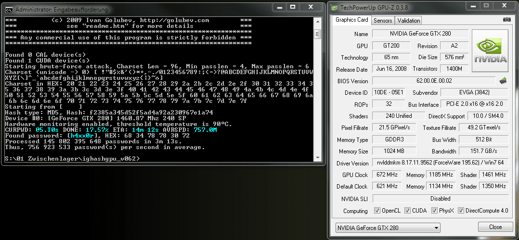Click the Bus Interface field PCI-E 2.0 x16
The width and height of the screenshot is (519, 240).
(475, 104)
